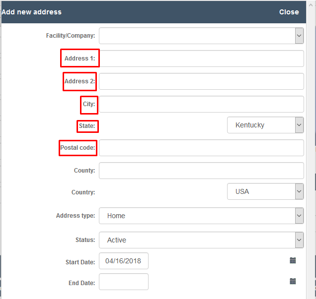Screen dimensions: 316x299
Task: Open the Status dropdown showing Active
Action: click(x=201, y=240)
